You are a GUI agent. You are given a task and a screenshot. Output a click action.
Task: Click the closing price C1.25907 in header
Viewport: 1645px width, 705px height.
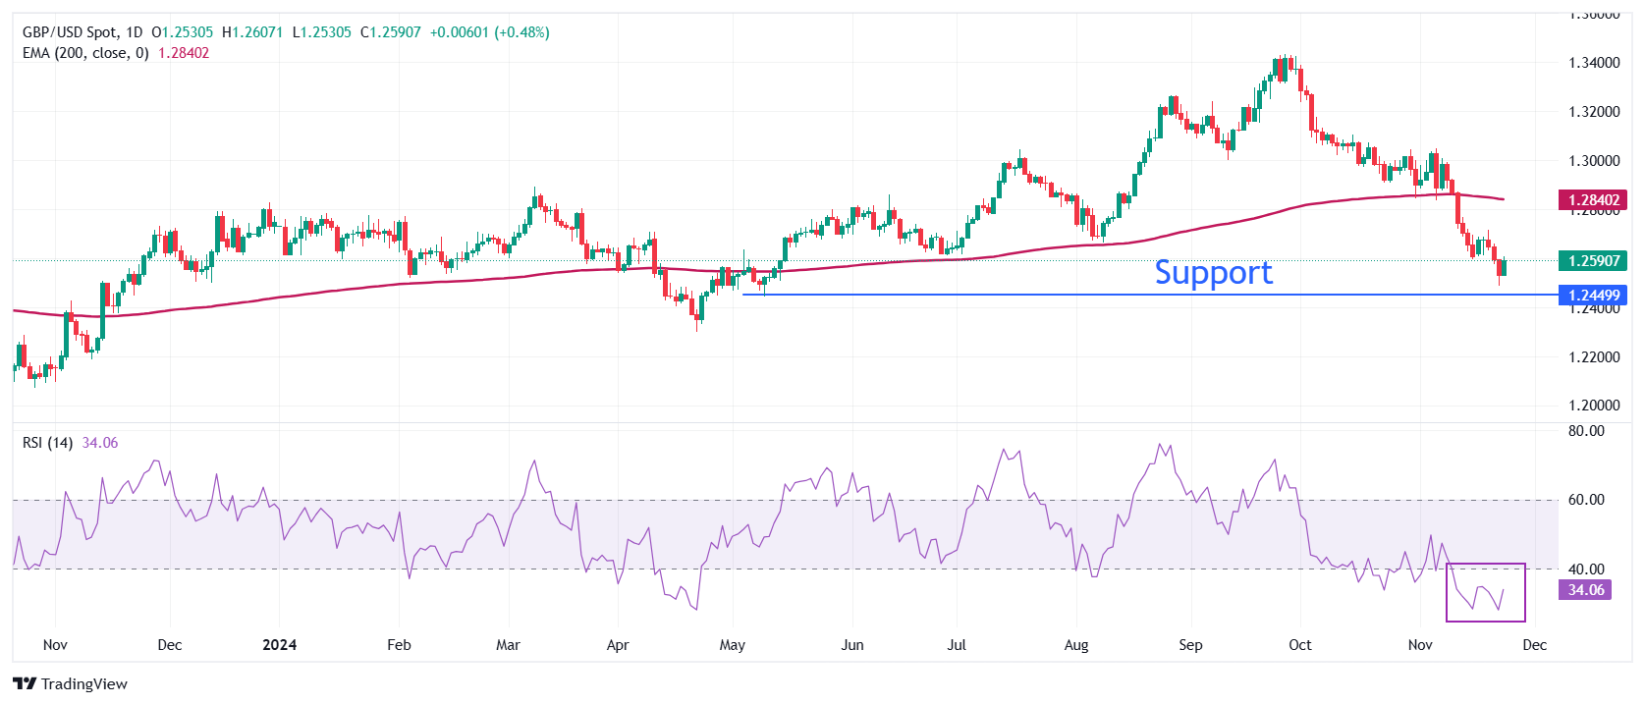click(x=390, y=32)
